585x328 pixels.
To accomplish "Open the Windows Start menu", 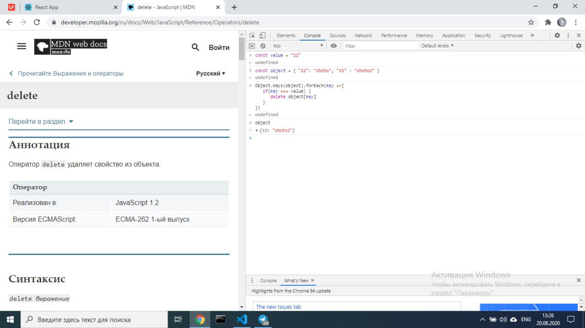I will coord(10,319).
